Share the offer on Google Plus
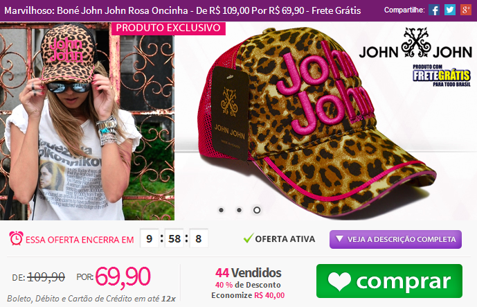 (x=465, y=10)
